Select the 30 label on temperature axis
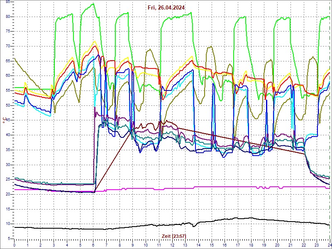 [x=7, y=165]
